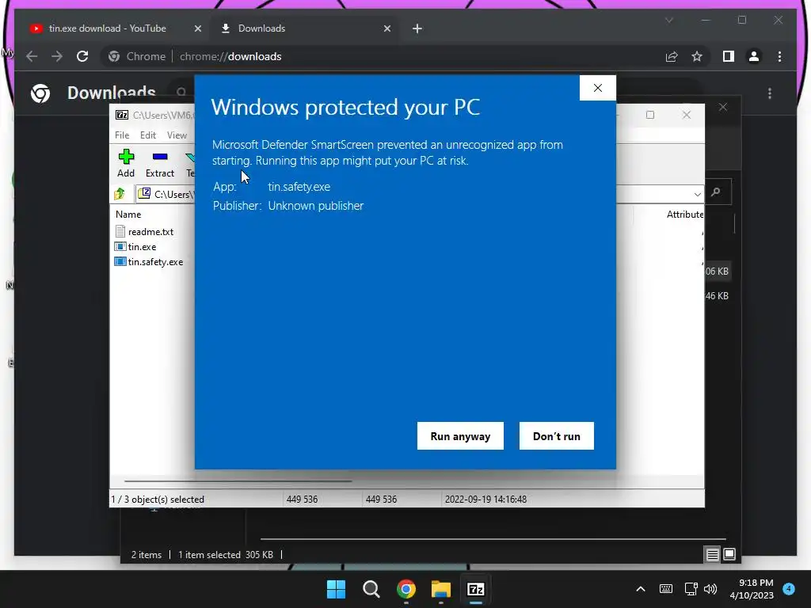Expand the 7-Zip address path dropdown
The width and height of the screenshot is (811, 608).
pyautogui.click(x=697, y=195)
